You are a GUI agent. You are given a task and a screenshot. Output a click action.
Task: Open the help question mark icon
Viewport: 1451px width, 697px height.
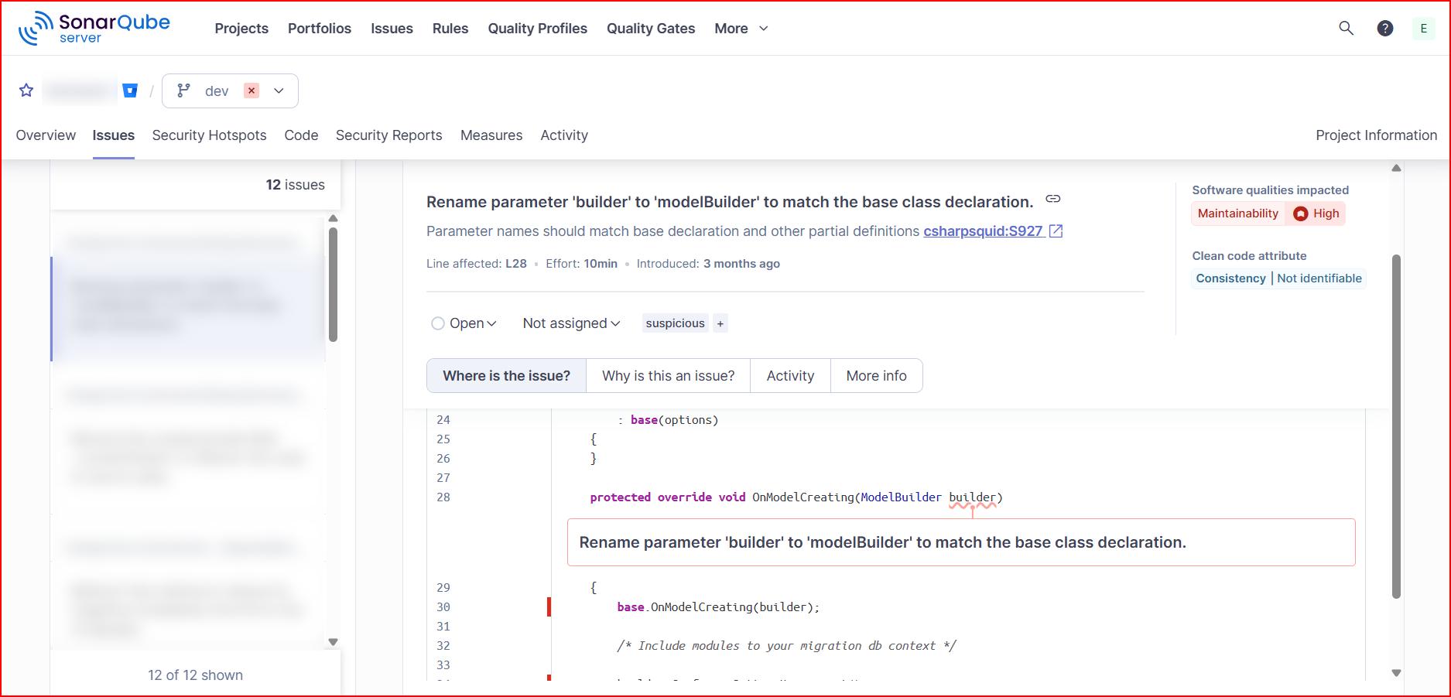click(1384, 28)
